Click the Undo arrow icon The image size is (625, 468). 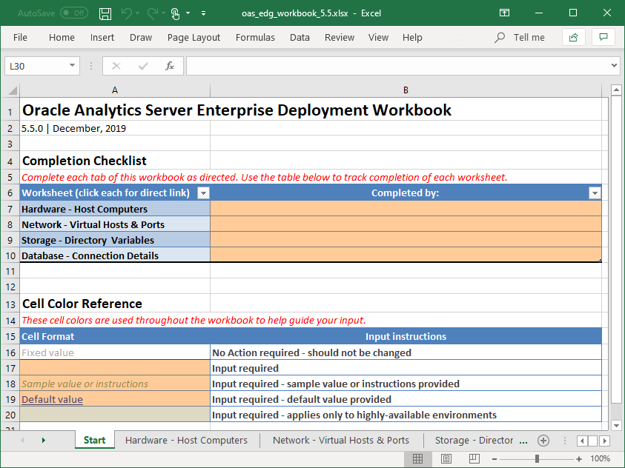coord(127,13)
